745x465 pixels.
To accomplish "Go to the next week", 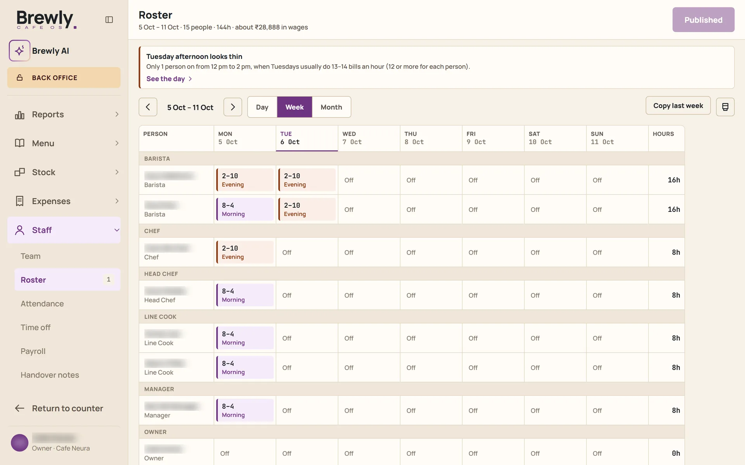I will click(x=233, y=107).
